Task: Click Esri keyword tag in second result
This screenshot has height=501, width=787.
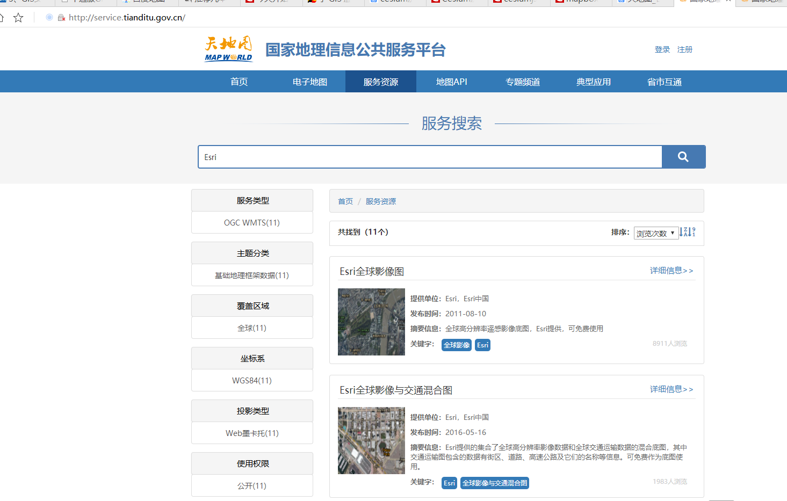Action: point(450,483)
